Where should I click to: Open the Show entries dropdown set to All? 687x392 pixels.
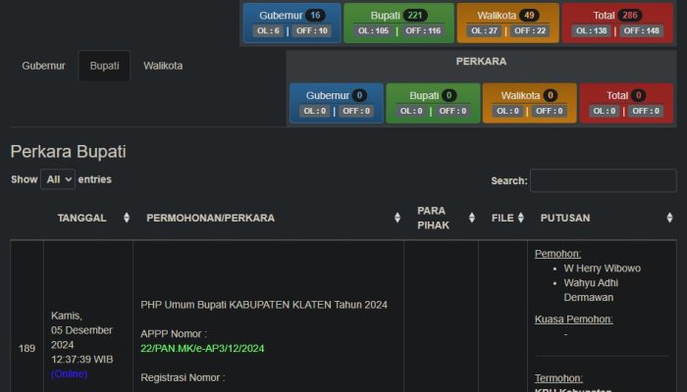point(58,179)
